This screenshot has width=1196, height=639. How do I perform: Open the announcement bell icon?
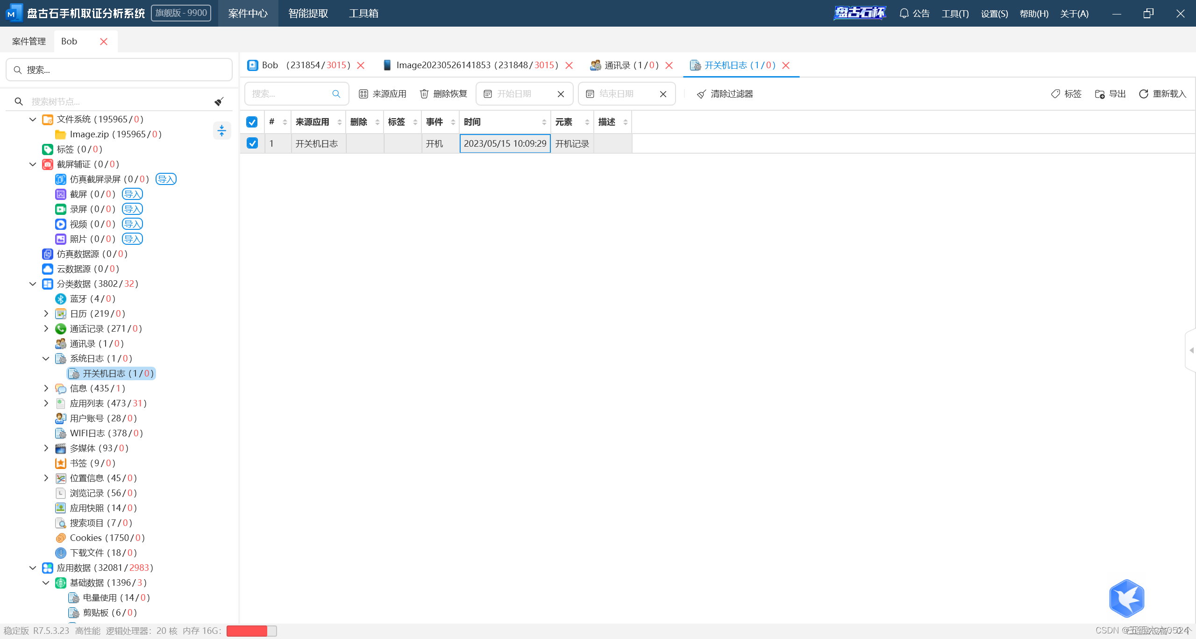[904, 14]
